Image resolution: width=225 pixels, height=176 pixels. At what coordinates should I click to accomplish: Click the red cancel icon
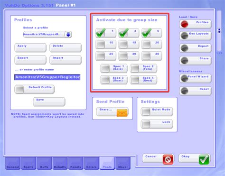point(168,159)
